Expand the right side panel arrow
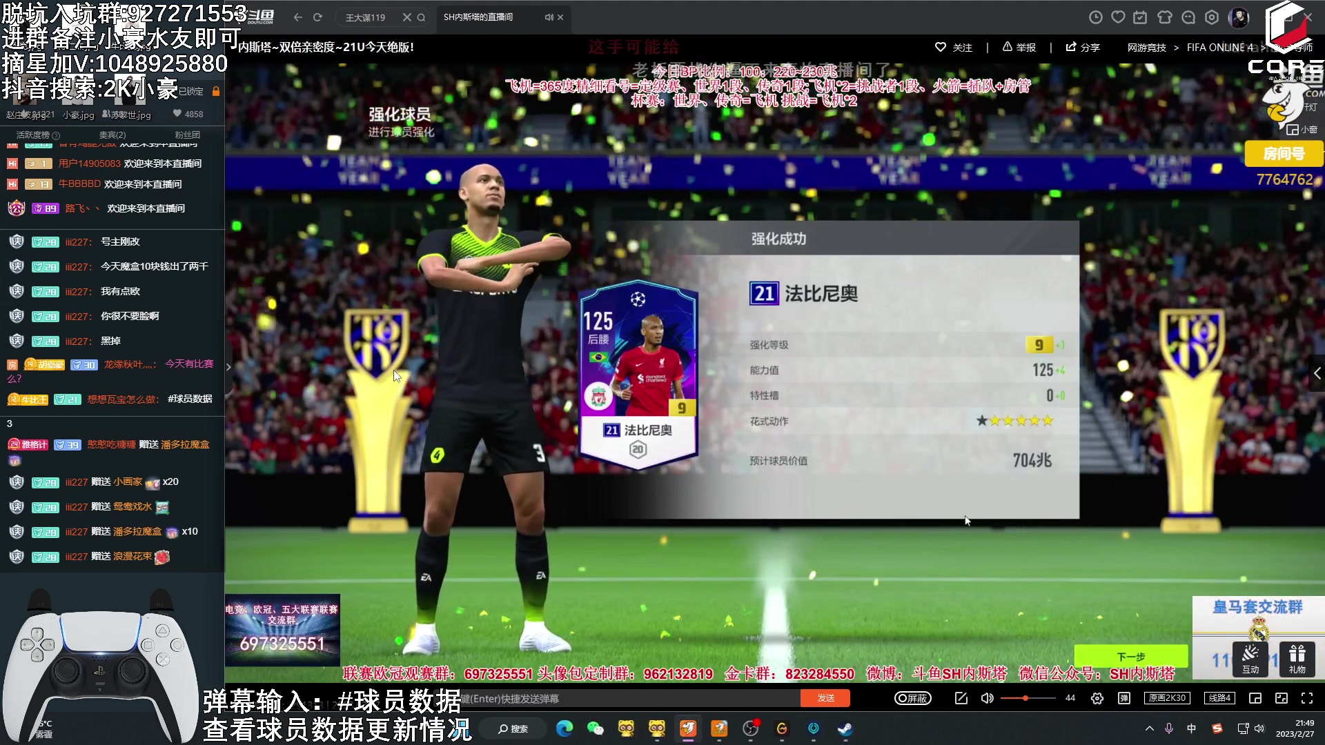The height and width of the screenshot is (745, 1325). 1317,373
